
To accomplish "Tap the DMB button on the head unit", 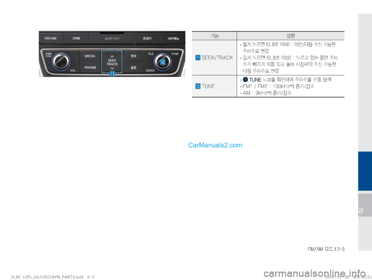I will tap(76, 38).
